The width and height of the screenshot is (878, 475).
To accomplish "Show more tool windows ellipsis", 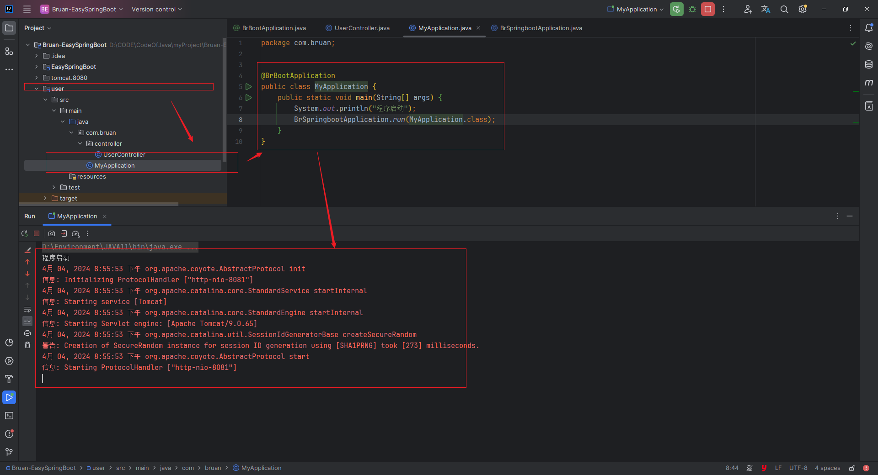I will [9, 69].
